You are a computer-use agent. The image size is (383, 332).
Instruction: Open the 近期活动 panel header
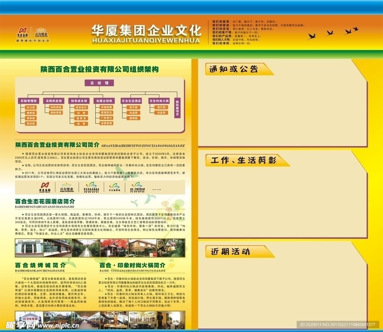[x=239, y=251]
